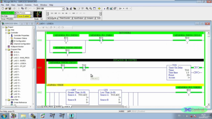Switch to Input/Output instruction tab
The image size is (212, 119).
(x=78, y=18)
